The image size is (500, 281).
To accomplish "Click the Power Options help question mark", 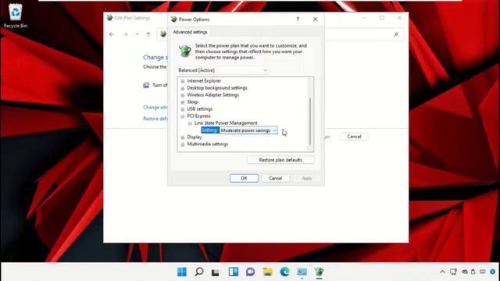I will (298, 20).
